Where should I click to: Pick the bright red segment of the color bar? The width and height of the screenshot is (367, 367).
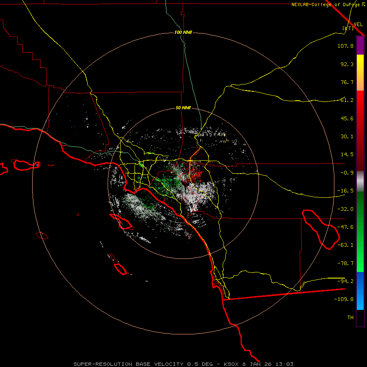pos(360,101)
